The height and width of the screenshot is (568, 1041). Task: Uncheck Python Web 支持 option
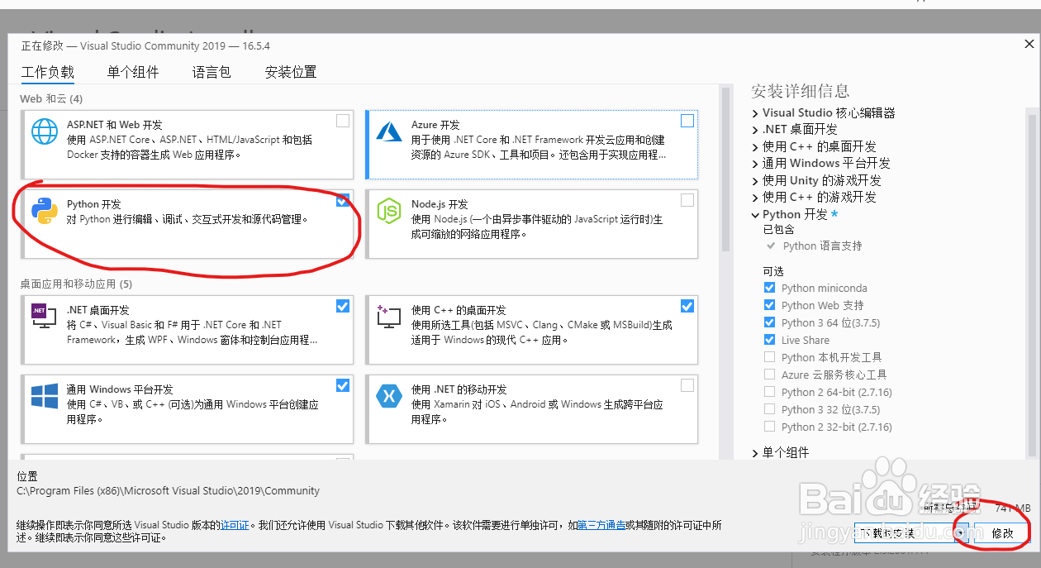(x=770, y=305)
